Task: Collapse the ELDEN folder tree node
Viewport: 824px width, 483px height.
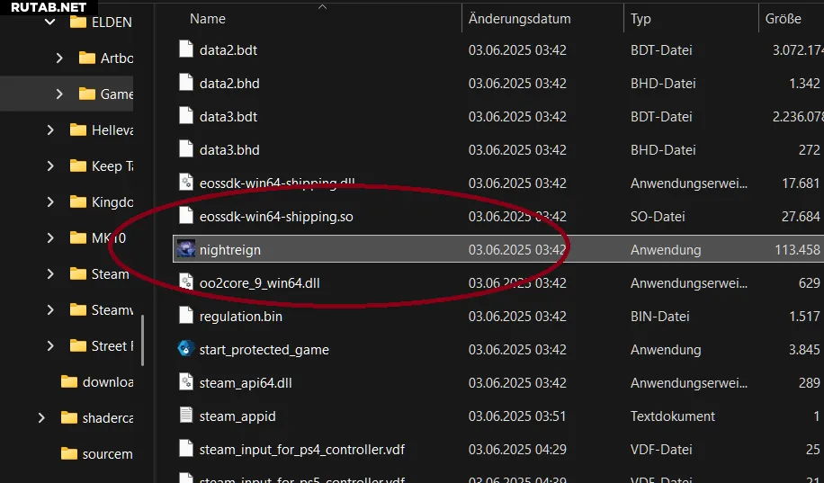Action: [50, 22]
